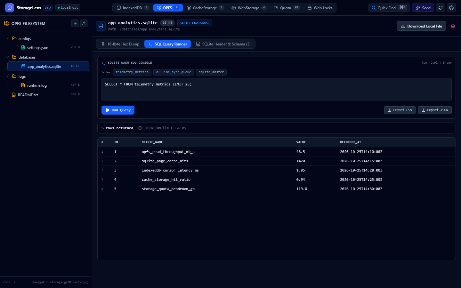Image resolution: width=461 pixels, height=288 pixels.
Task: Click the execution time clock icon
Action: click(140, 128)
